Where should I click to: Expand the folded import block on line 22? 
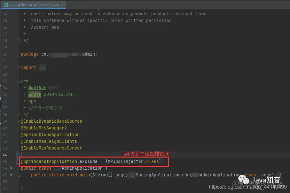[19, 68]
